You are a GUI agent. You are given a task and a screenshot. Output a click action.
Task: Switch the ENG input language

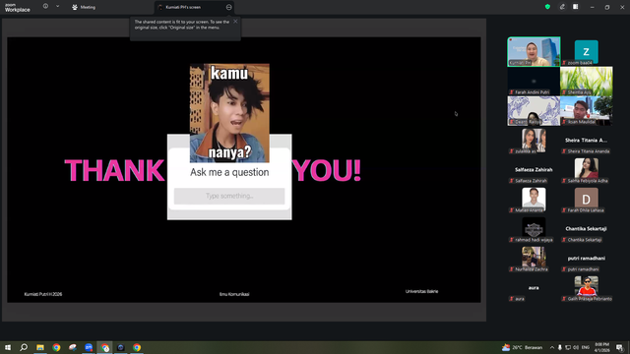(586, 347)
